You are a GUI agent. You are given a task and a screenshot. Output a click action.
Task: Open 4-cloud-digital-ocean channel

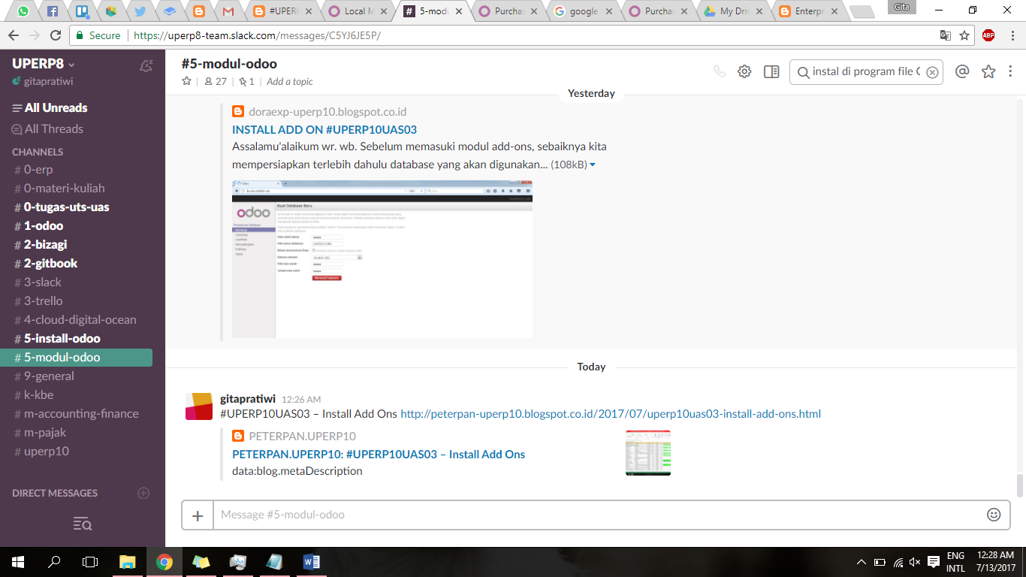[75, 320]
